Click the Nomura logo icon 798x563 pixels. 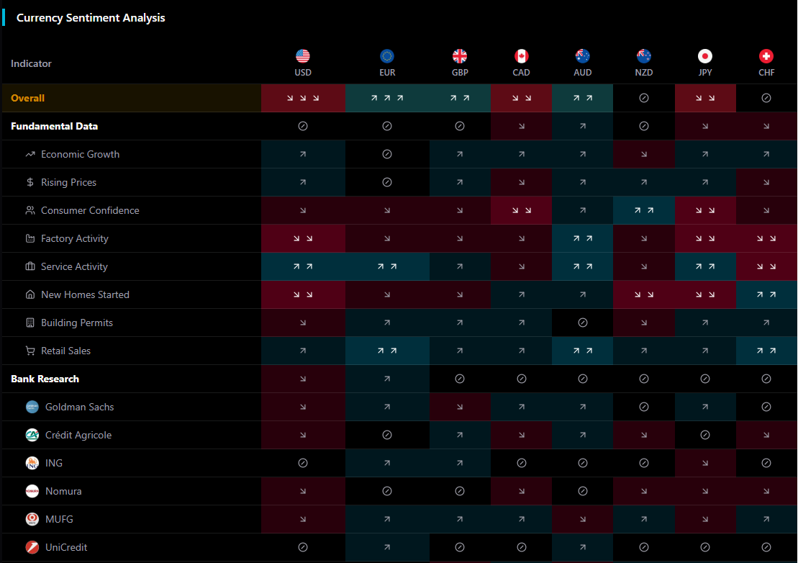32,491
